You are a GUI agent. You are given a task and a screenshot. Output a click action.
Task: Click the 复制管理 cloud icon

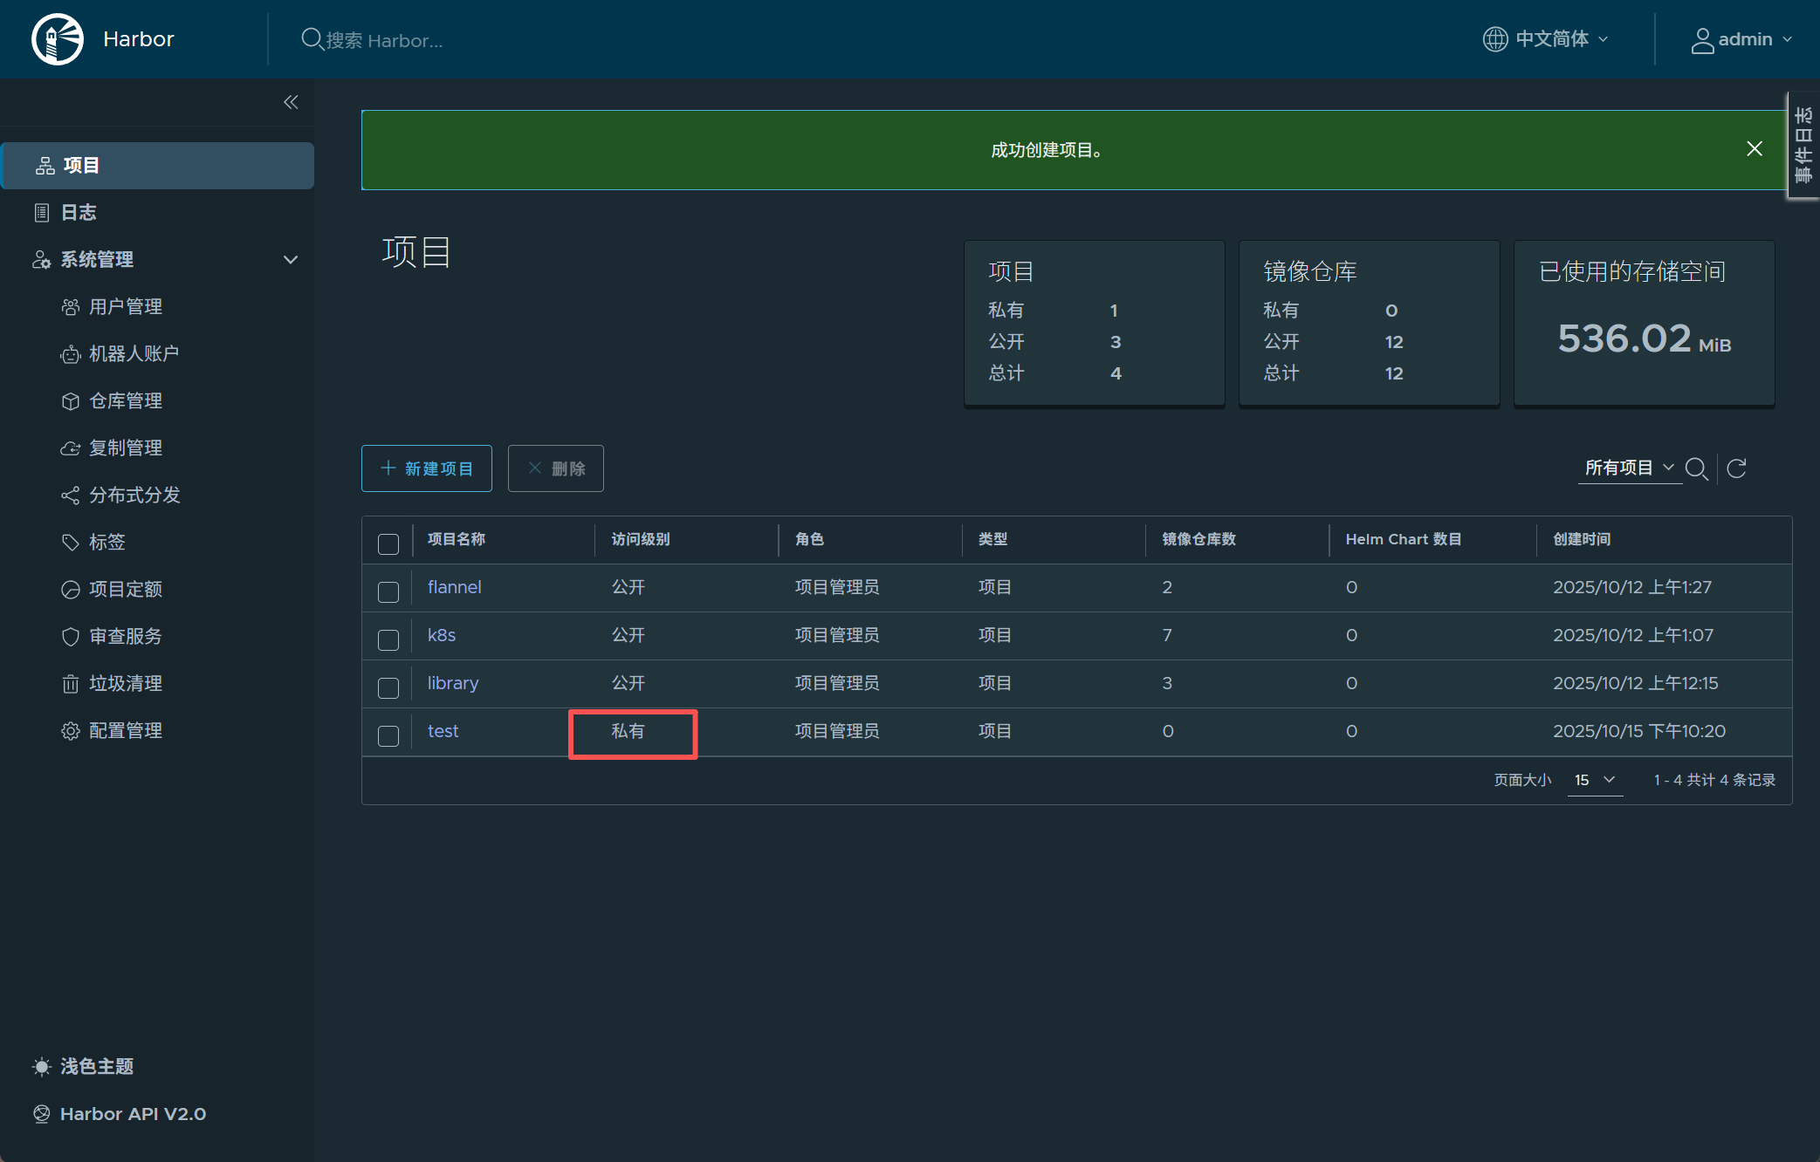coord(71,448)
